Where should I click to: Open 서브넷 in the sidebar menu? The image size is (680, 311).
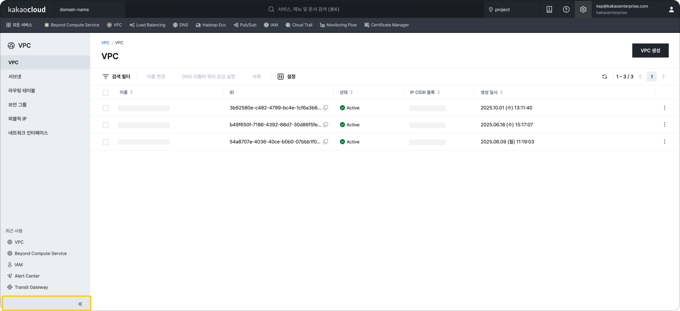tap(15, 76)
